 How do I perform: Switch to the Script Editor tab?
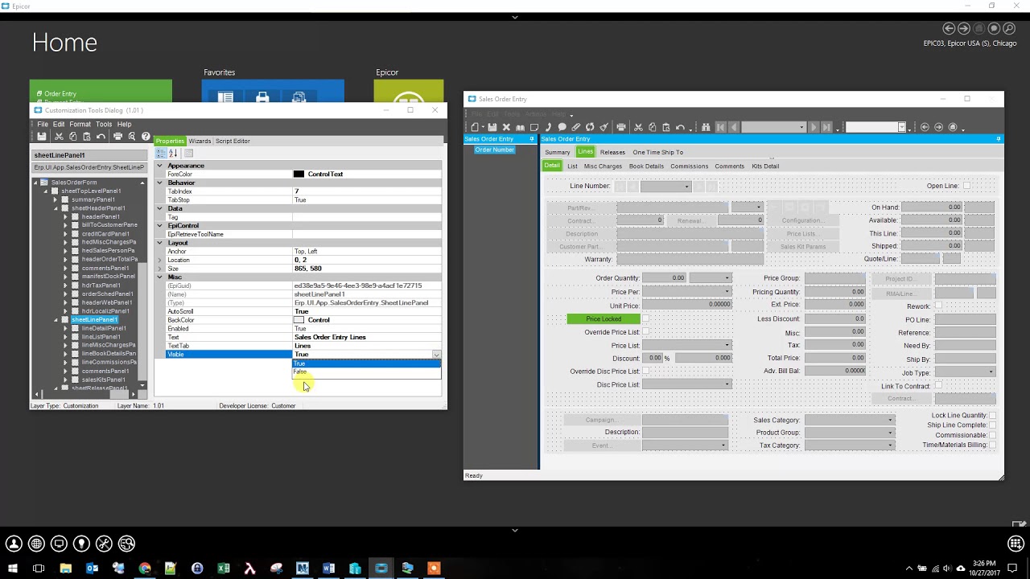click(x=233, y=141)
